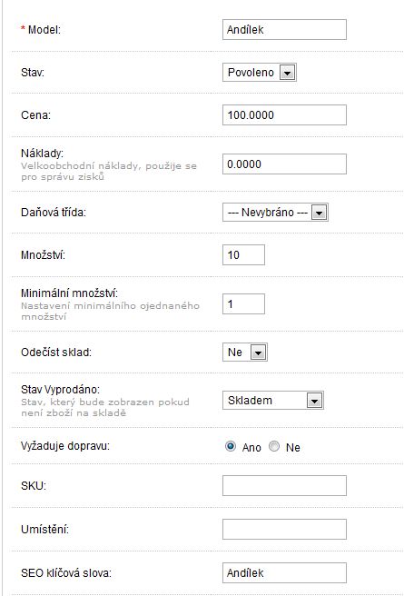
Task: Expand the Daňová třída dropdown
Action: coord(275,212)
